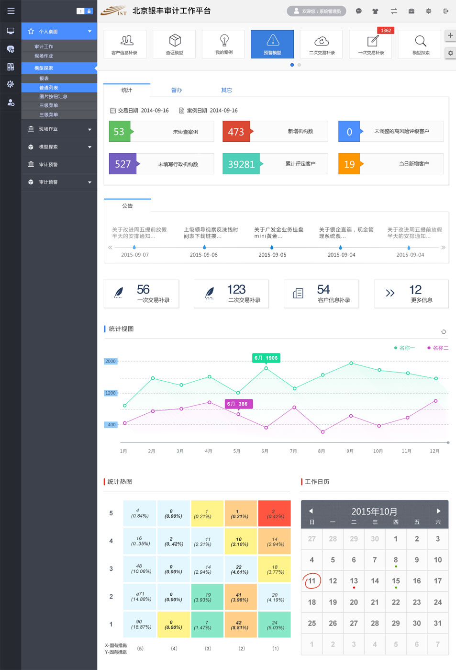Screen dimensions: 456x670
Task: Open the 模型探索 magnifier tile
Action: tap(421, 44)
